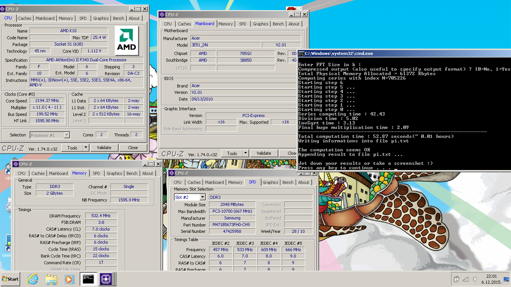Click Validate in the CPU window
The width and height of the screenshot is (511, 287).
click(104, 148)
